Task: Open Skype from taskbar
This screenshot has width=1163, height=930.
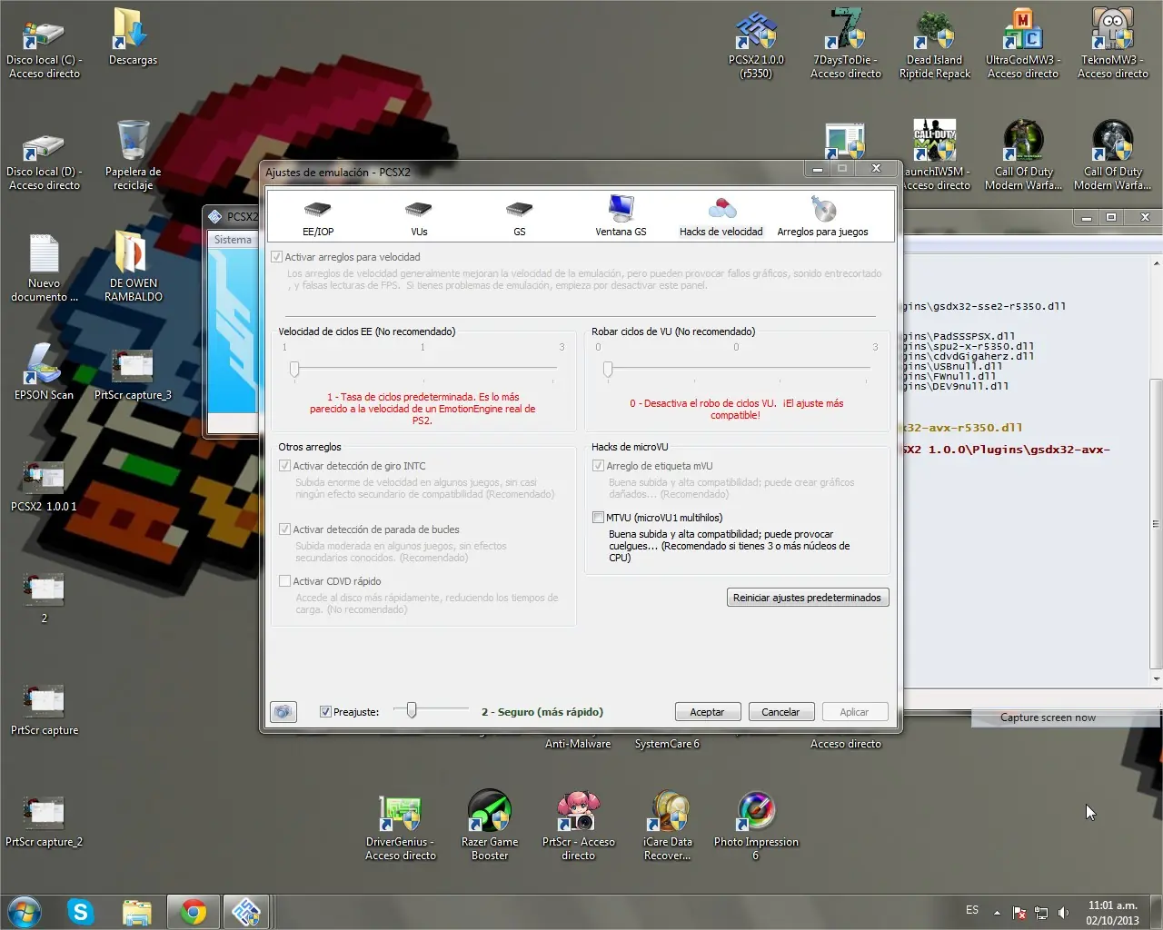Action: pos(81,912)
